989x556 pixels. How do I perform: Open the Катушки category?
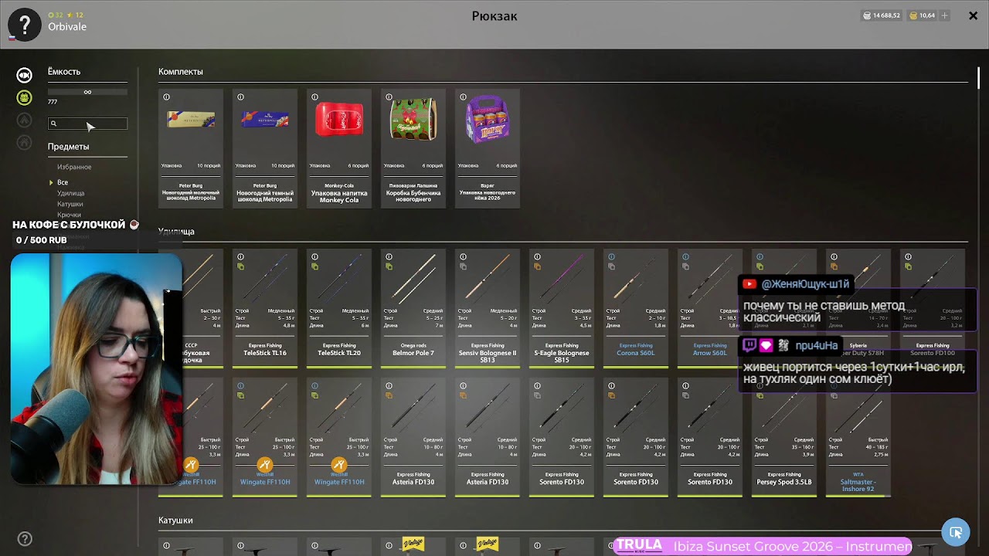point(70,204)
